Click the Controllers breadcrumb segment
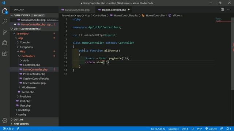Viewport: 234px width, 131px height. click(x=100, y=15)
